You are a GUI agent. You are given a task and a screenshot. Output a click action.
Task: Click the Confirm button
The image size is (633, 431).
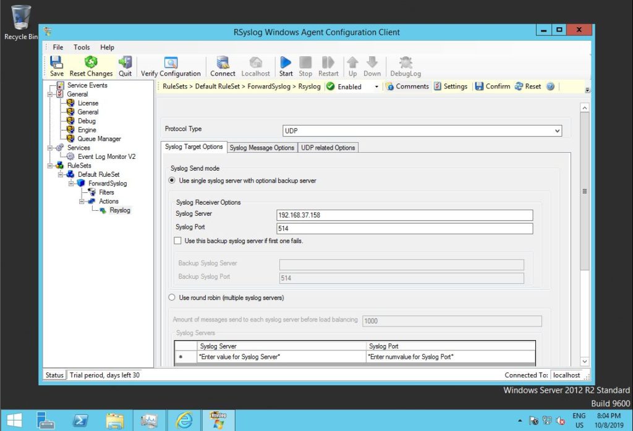pyautogui.click(x=492, y=87)
